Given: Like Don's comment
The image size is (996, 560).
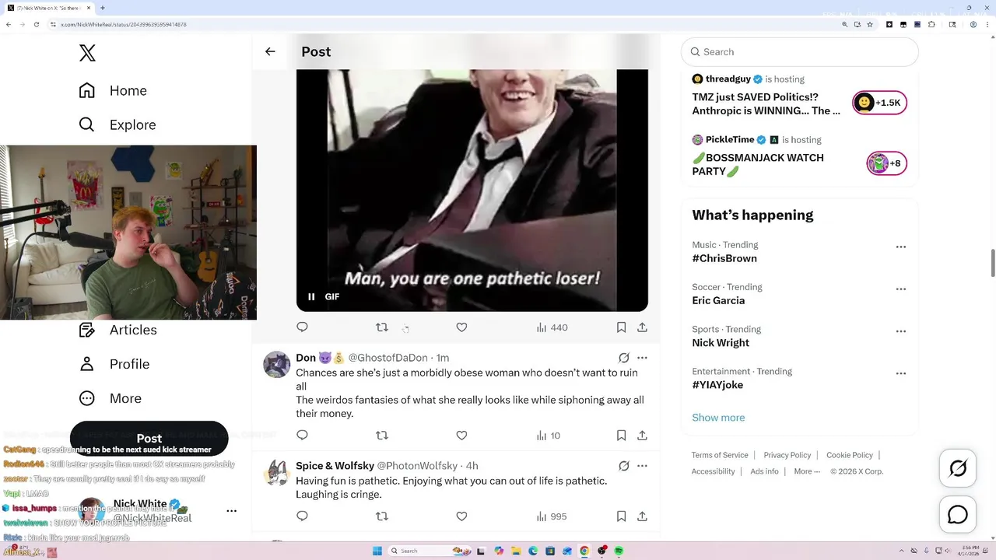Looking at the screenshot, I should coord(461,436).
